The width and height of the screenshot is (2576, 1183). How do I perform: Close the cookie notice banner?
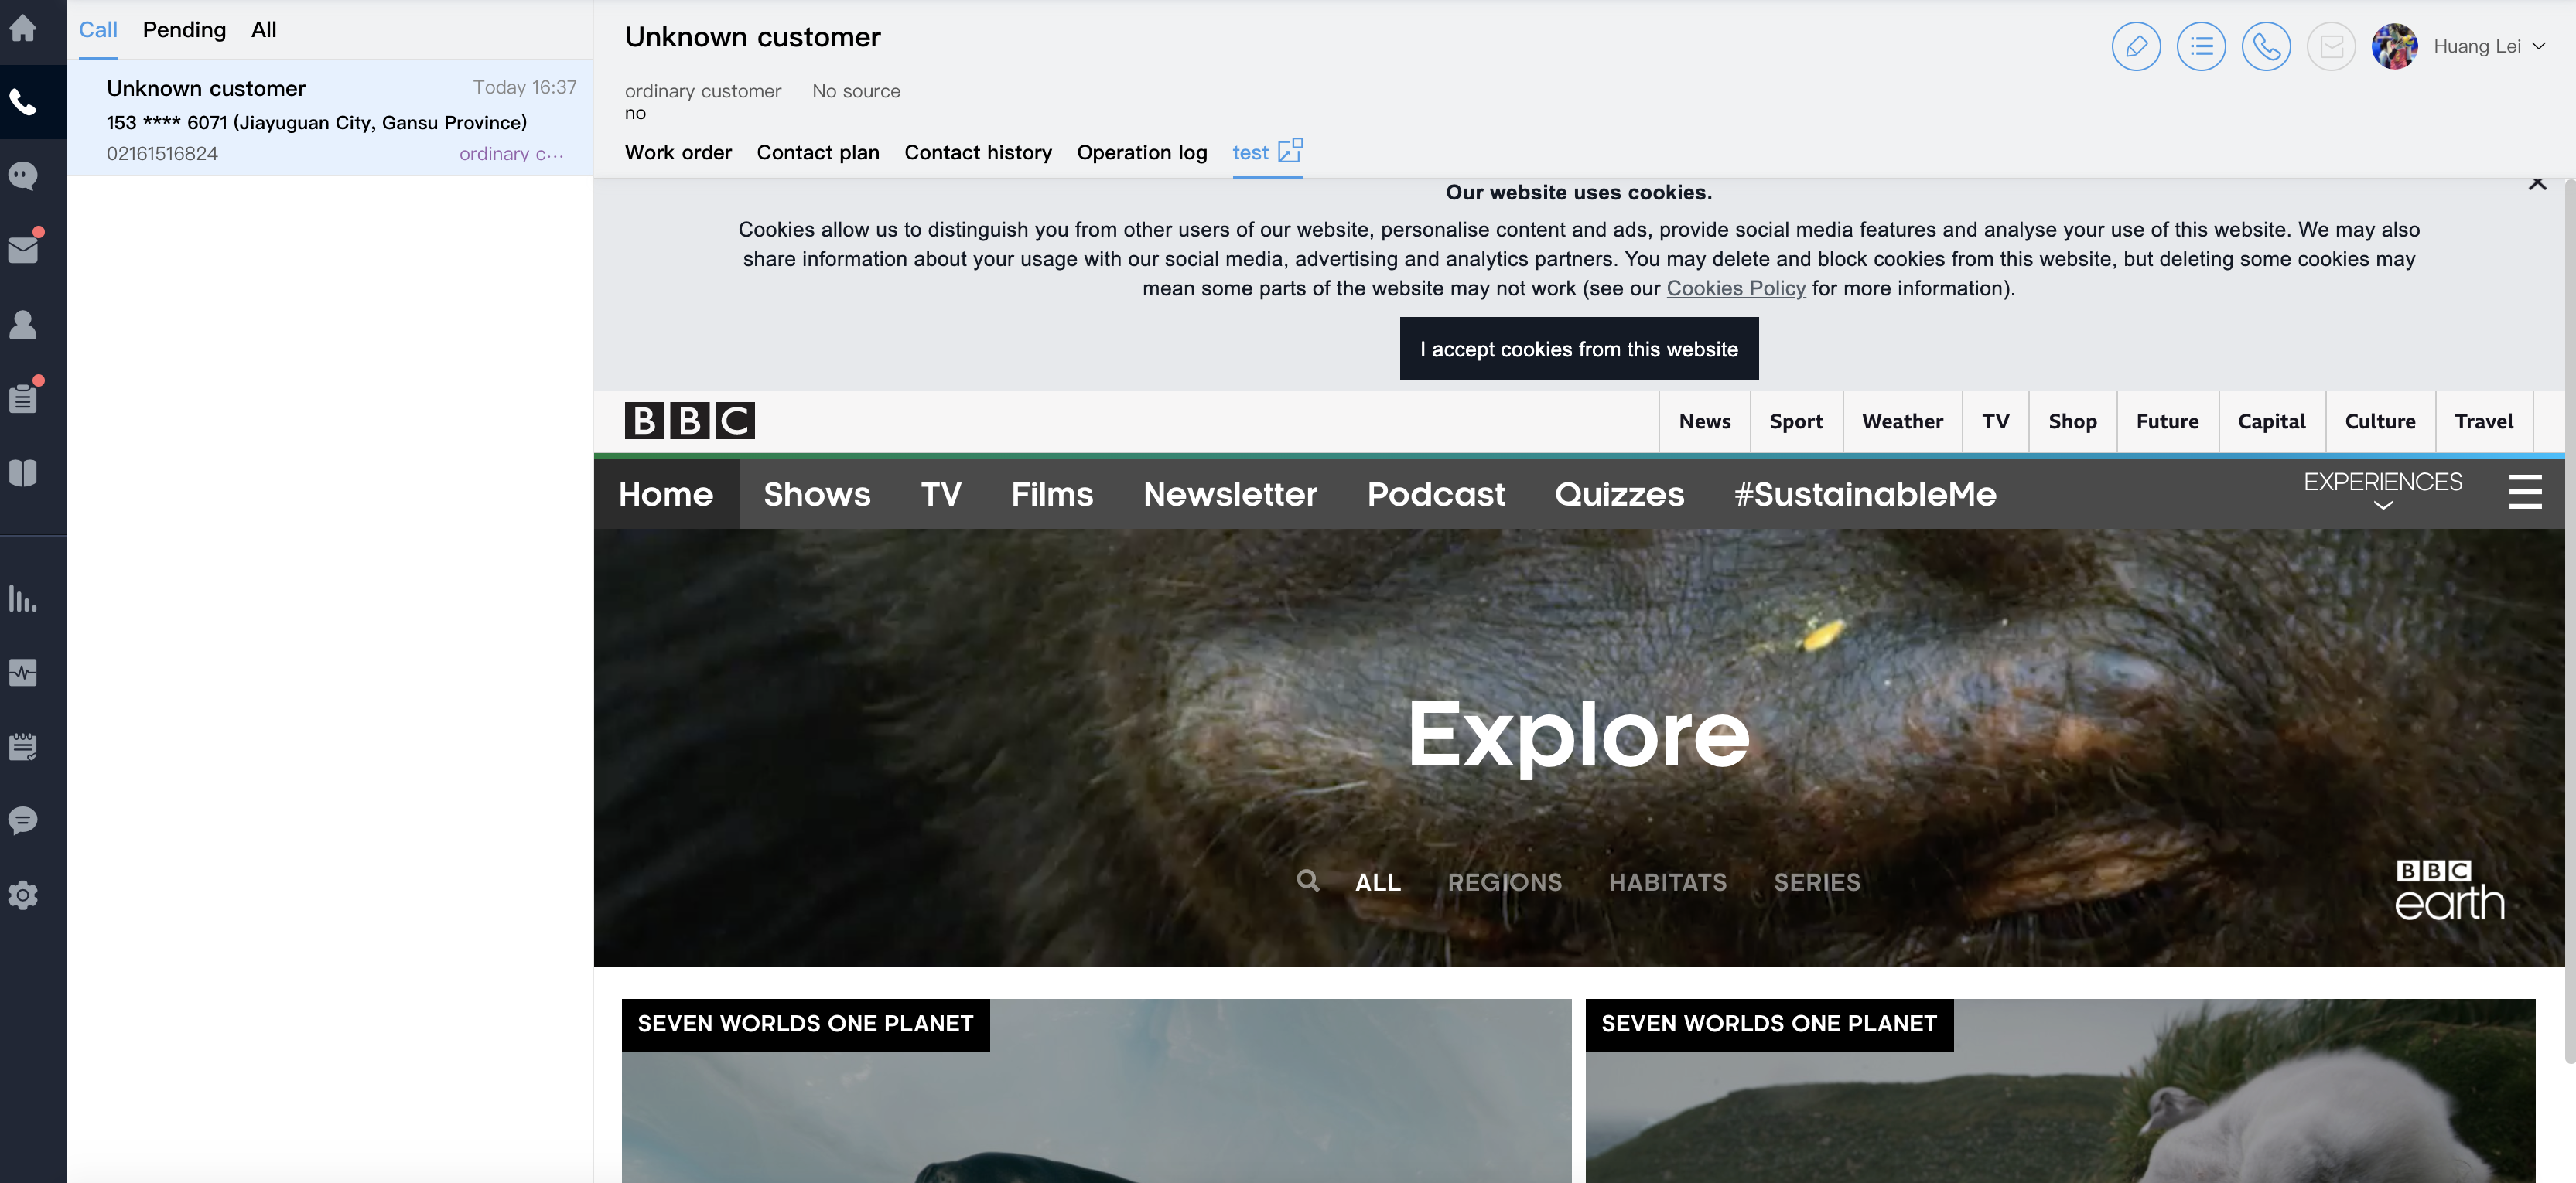point(2537,184)
